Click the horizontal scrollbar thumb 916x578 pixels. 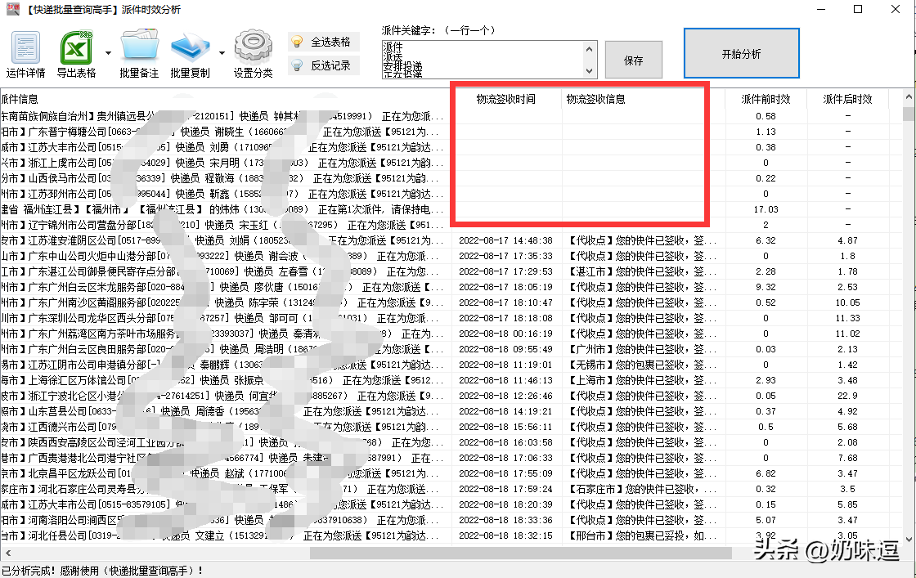(520, 553)
